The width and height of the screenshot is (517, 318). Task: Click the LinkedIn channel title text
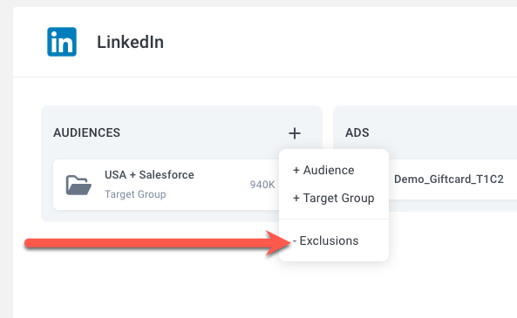point(130,42)
